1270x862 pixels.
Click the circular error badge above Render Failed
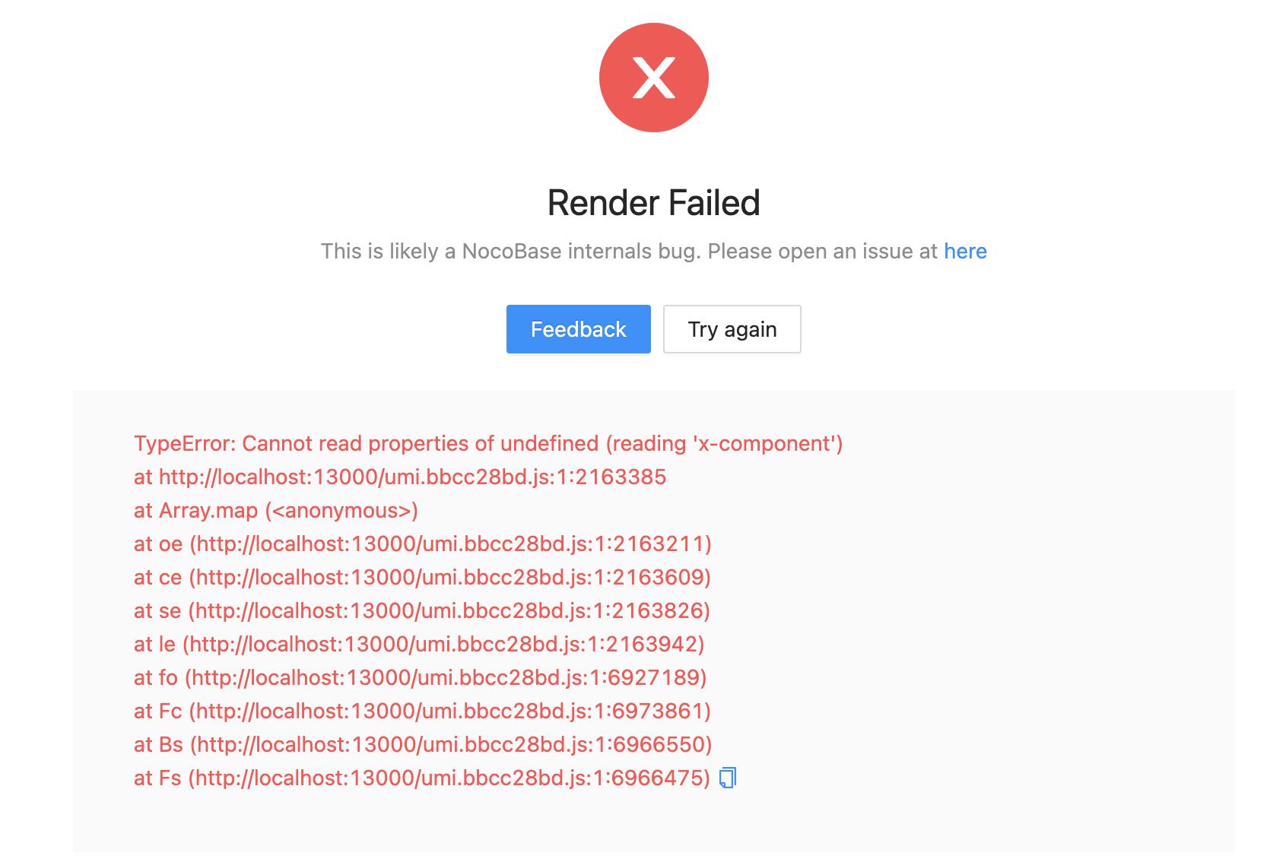(x=653, y=77)
